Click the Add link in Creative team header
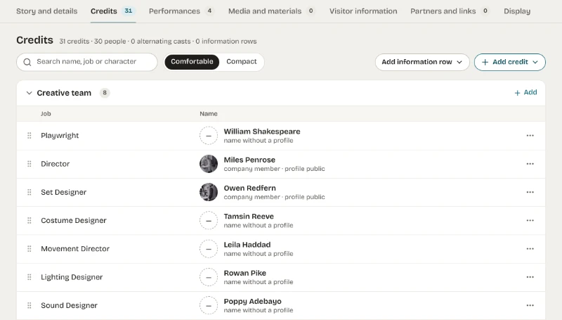The height and width of the screenshot is (320, 562). (x=525, y=93)
